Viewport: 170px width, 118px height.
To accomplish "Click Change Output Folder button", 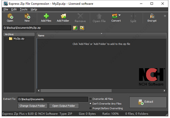I will [33, 106].
